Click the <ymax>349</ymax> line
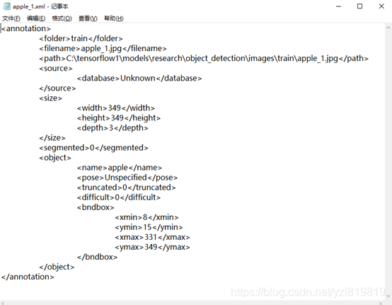The width and height of the screenshot is (392, 305). point(152,247)
